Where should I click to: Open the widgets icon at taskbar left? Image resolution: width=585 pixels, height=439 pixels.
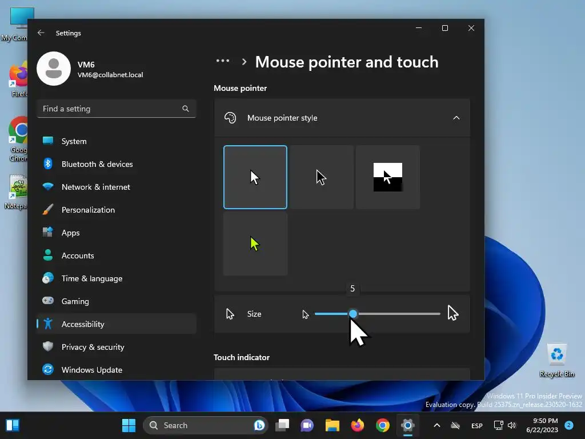tap(13, 425)
